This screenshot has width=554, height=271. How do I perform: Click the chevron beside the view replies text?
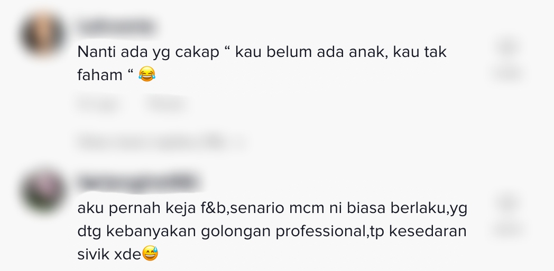(241, 142)
